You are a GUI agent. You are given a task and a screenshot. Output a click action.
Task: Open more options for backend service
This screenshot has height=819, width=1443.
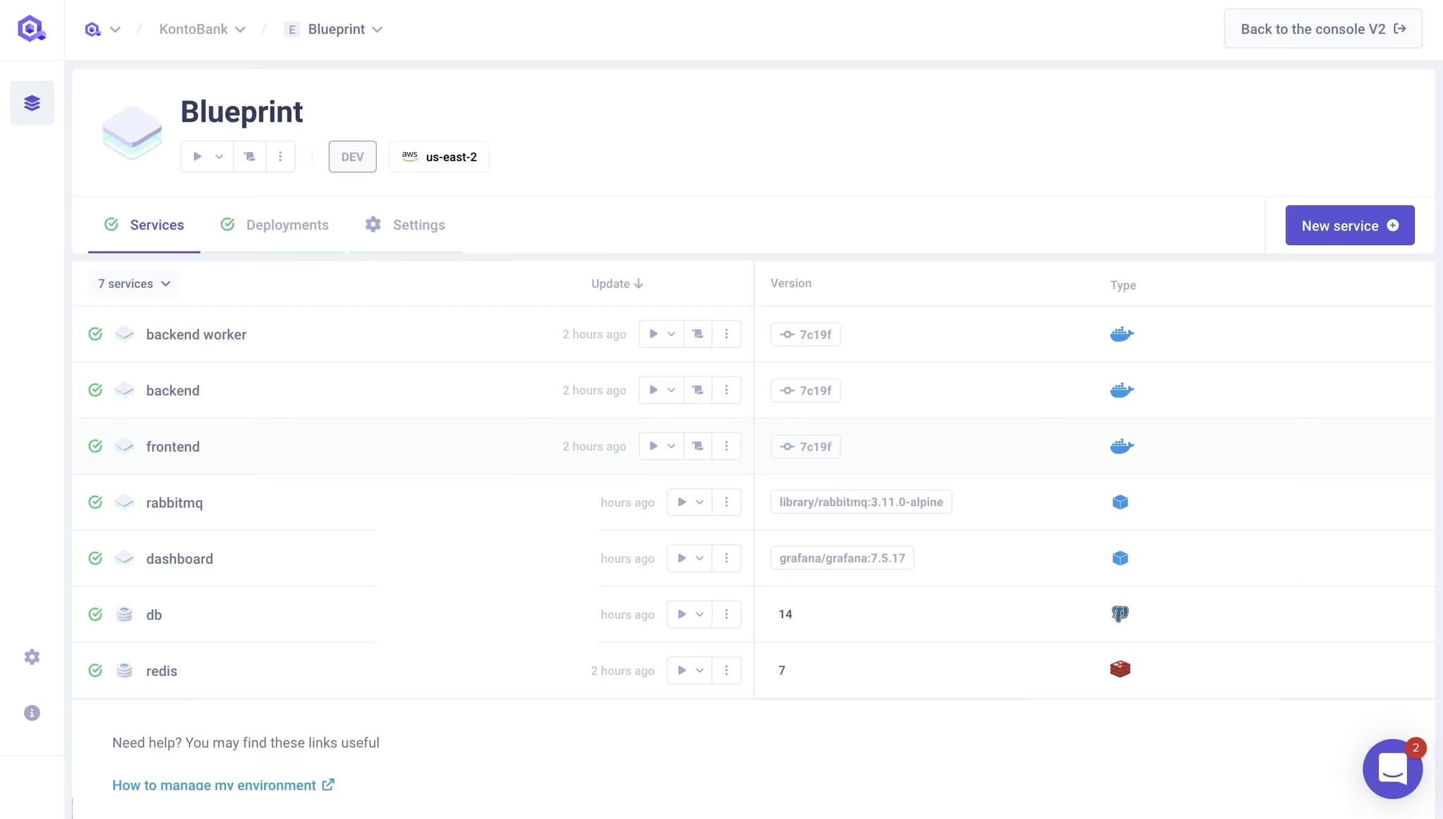(726, 389)
